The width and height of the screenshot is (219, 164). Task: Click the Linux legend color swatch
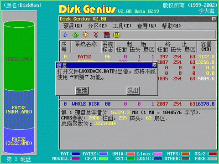click(x=158, y=154)
